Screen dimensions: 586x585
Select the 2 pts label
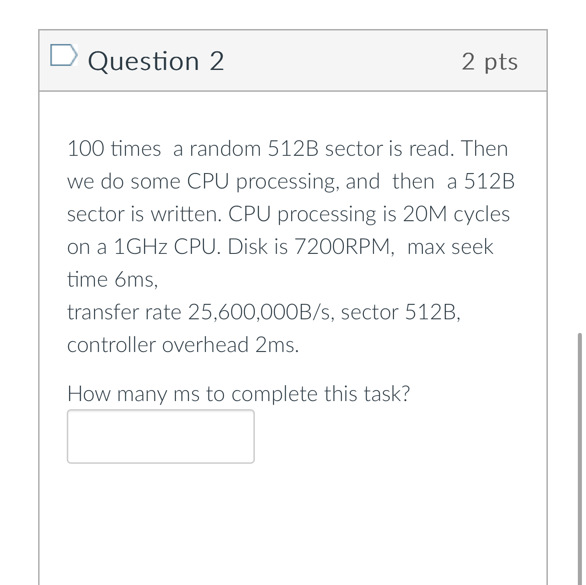pyautogui.click(x=490, y=62)
